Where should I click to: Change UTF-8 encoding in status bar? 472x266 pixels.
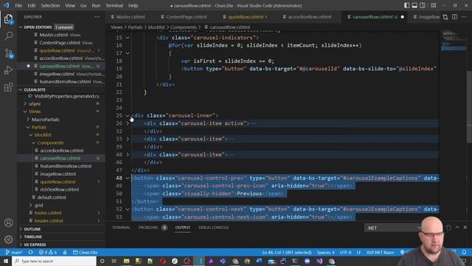[345, 253]
